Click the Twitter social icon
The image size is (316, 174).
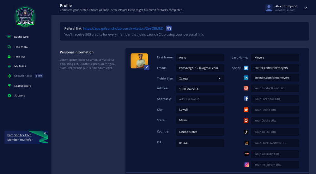246,68
